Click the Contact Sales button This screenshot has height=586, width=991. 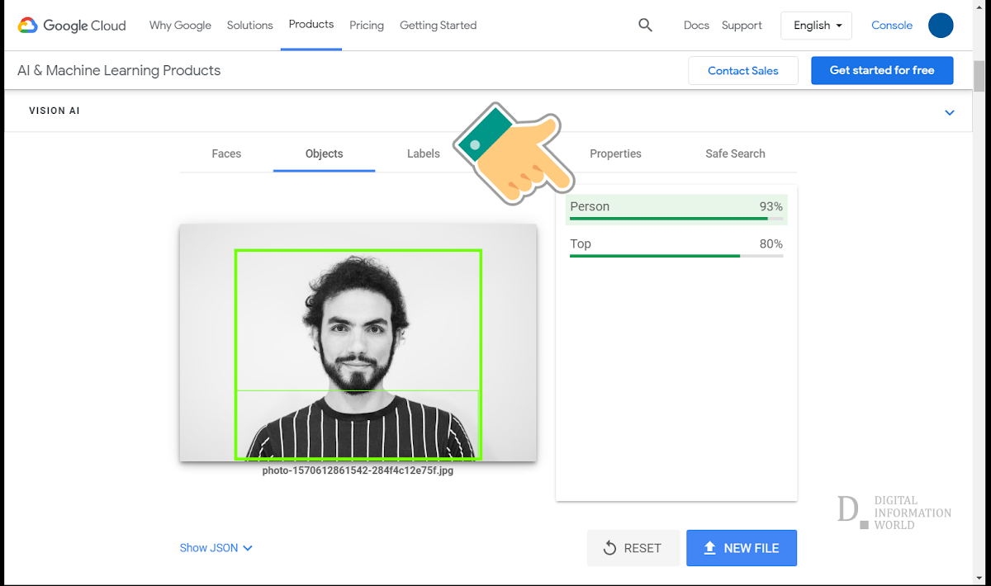(743, 71)
